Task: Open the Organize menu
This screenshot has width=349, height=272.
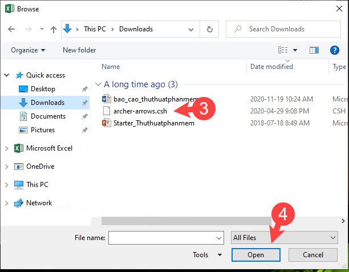Action: 28,50
